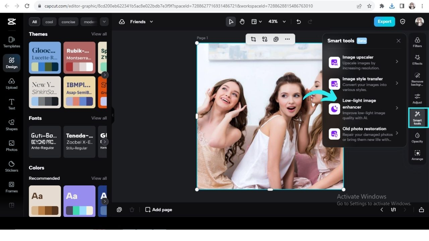Open the Stickers sidebar panel
Viewport: 429px width, 241px height.
pos(11,166)
